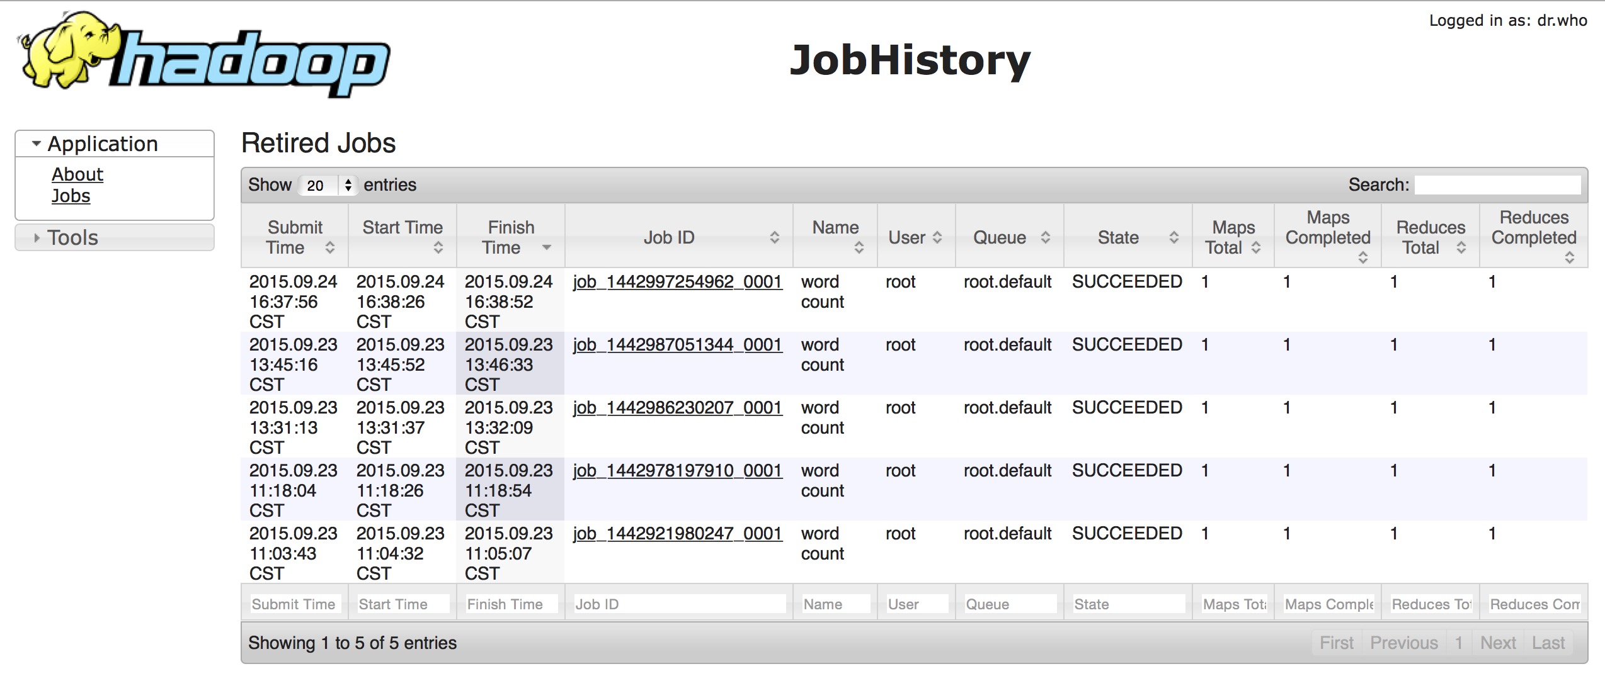Open job_1442986230207_0001 details

[x=678, y=407]
